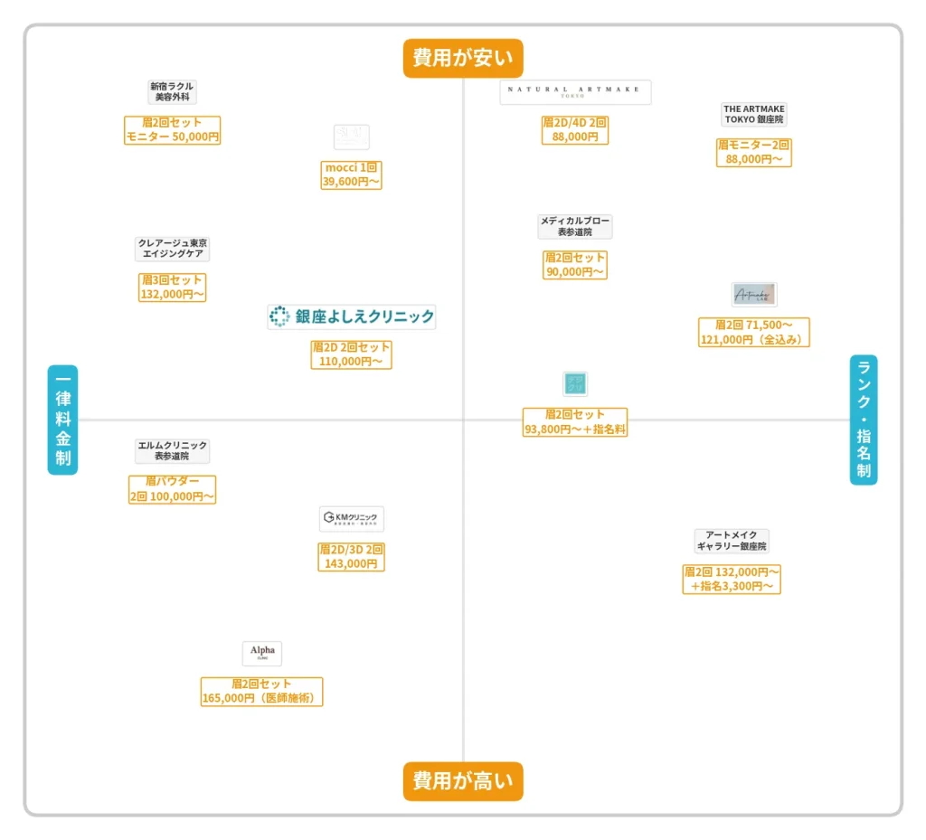Click the mocci 1回 39,600円 price box

point(352,175)
